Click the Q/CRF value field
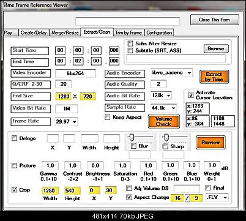 tap(64, 84)
